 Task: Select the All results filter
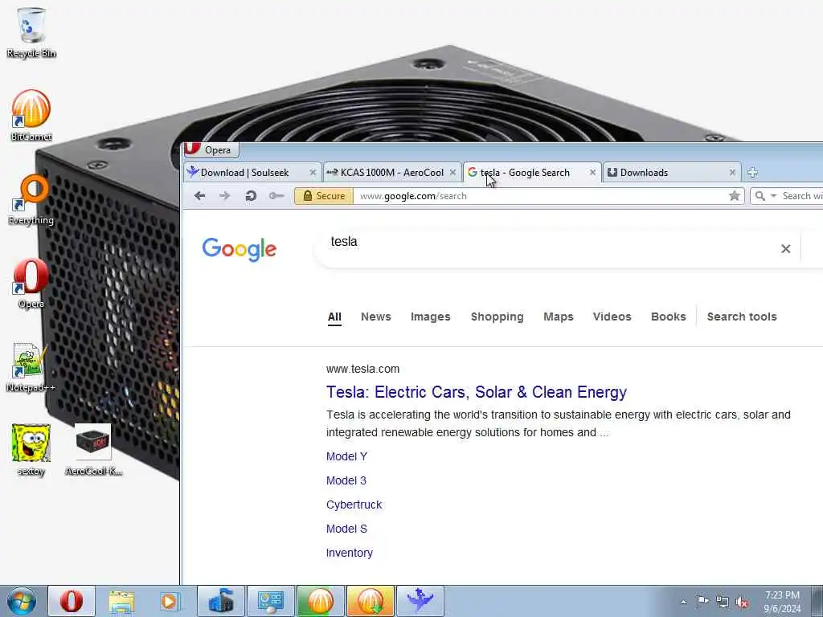coord(334,317)
